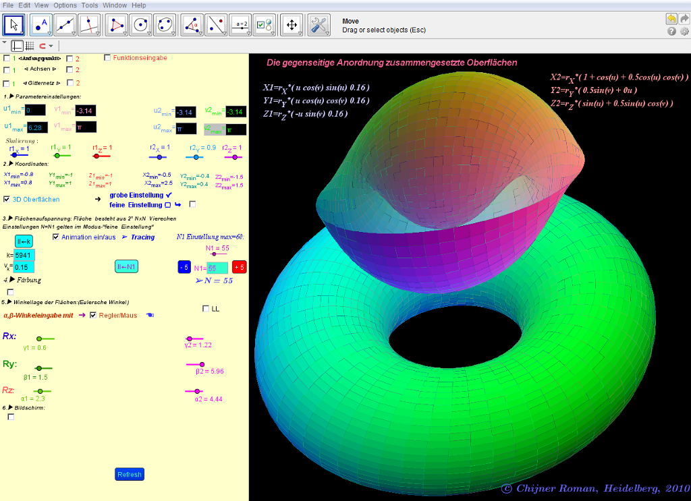
Task: Open the point capturing magnet dropdown
Action: [51, 47]
